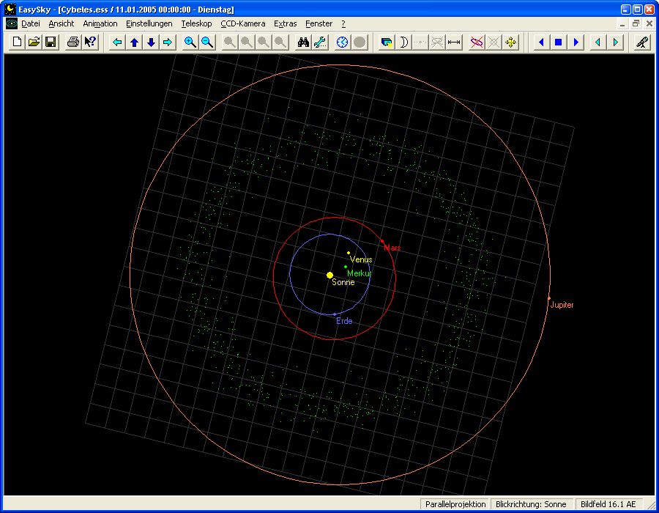
Task: Click the New document icon
Action: click(x=18, y=43)
